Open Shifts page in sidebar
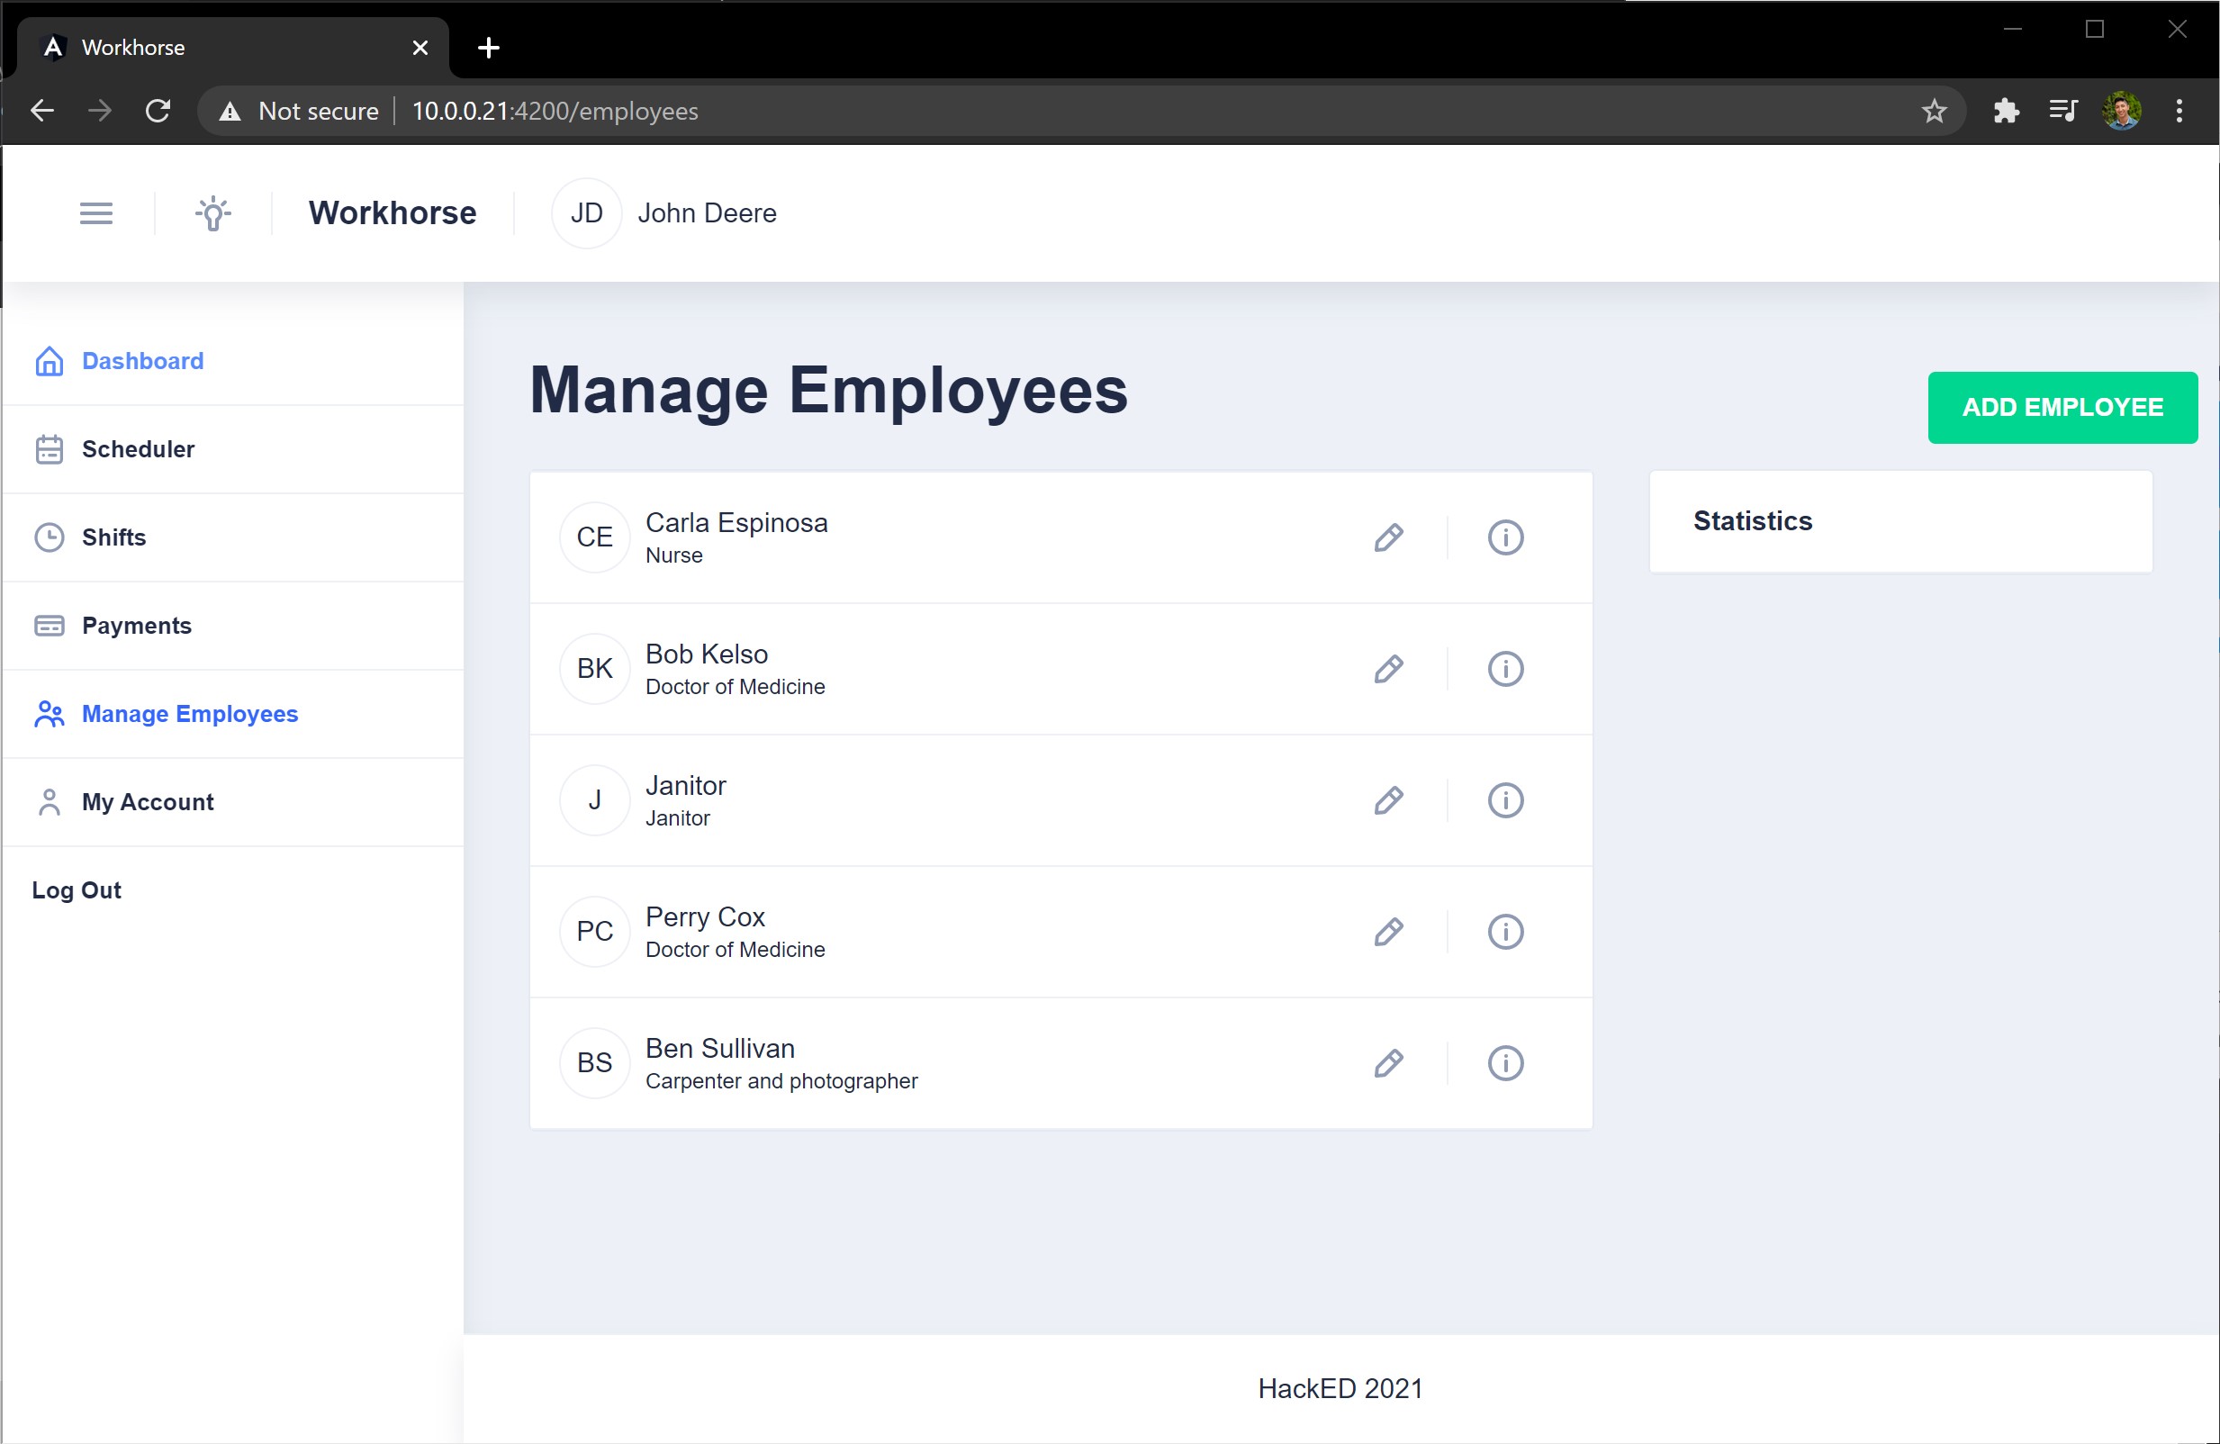 pyautogui.click(x=113, y=537)
